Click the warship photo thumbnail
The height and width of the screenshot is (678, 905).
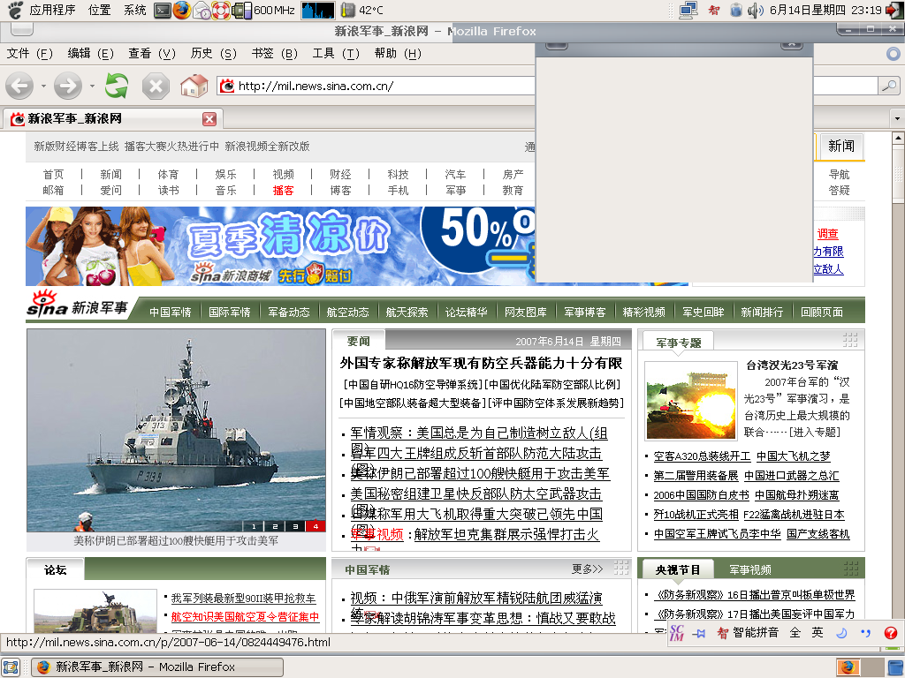click(176, 430)
